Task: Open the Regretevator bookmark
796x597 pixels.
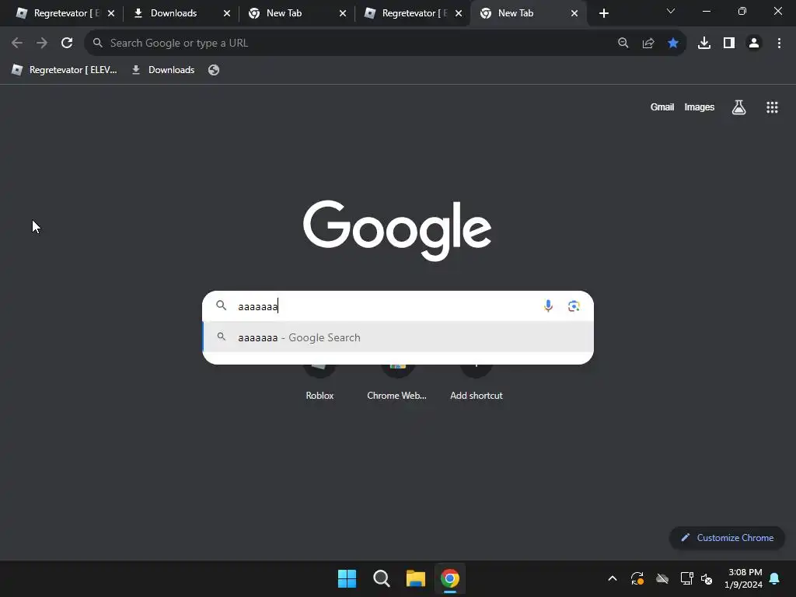Action: click(x=65, y=70)
